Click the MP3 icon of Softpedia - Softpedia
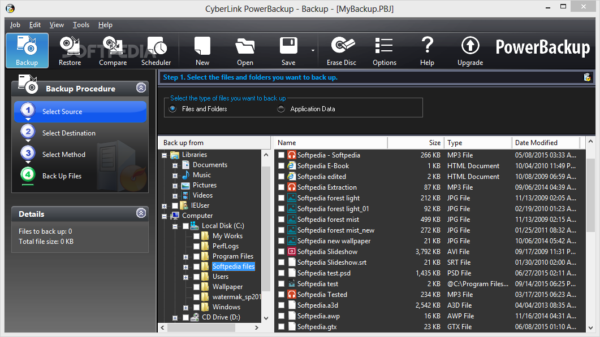The height and width of the screenshot is (337, 600). [292, 155]
